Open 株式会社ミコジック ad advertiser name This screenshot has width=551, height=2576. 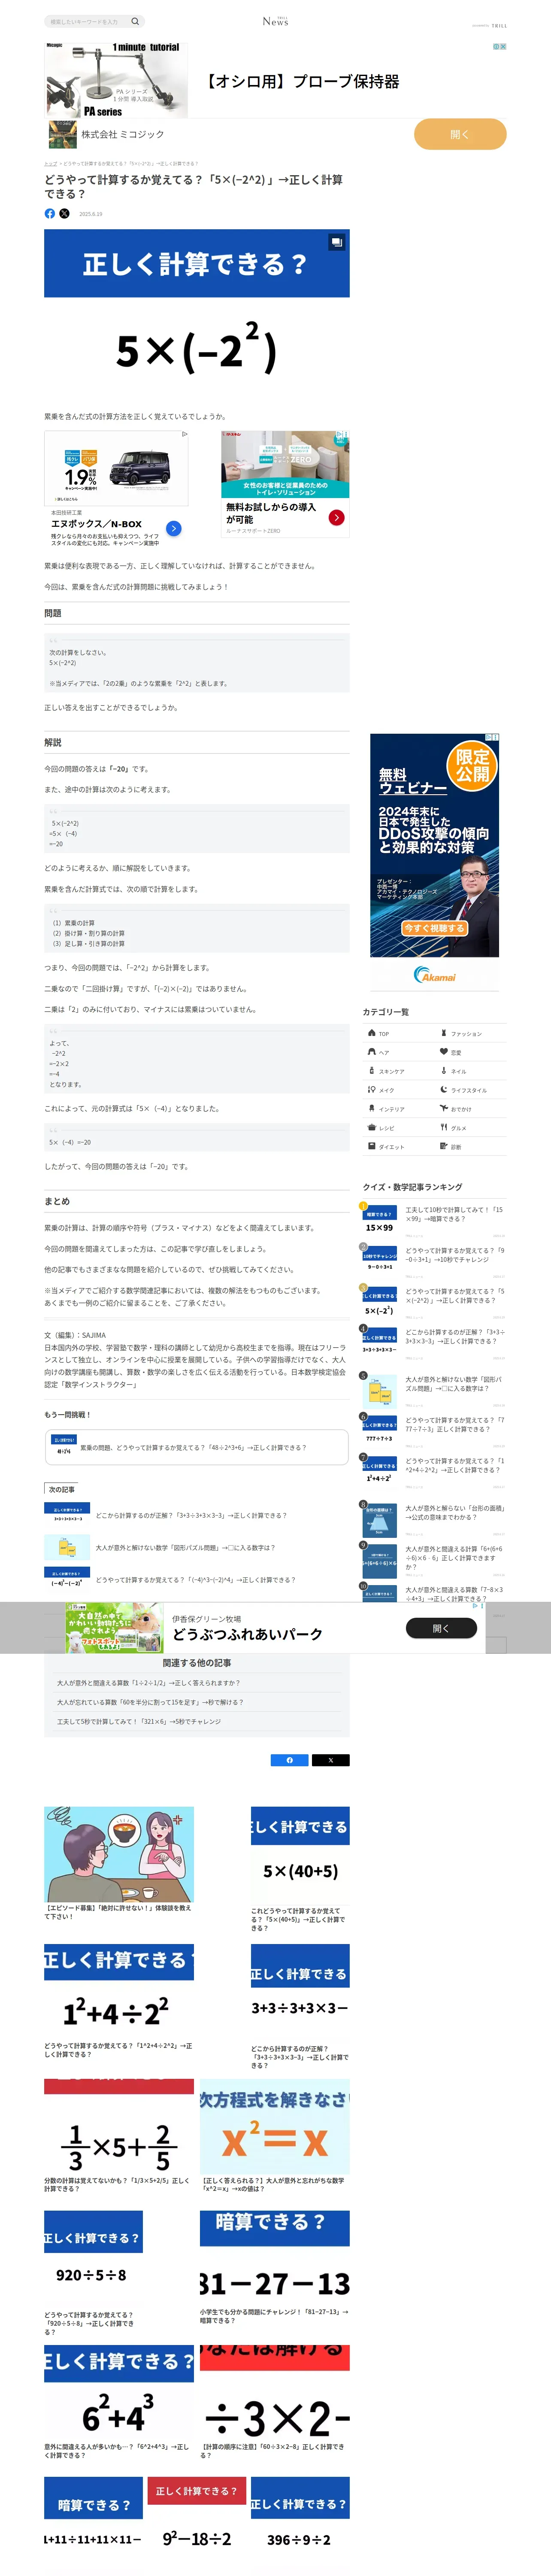coord(123,134)
